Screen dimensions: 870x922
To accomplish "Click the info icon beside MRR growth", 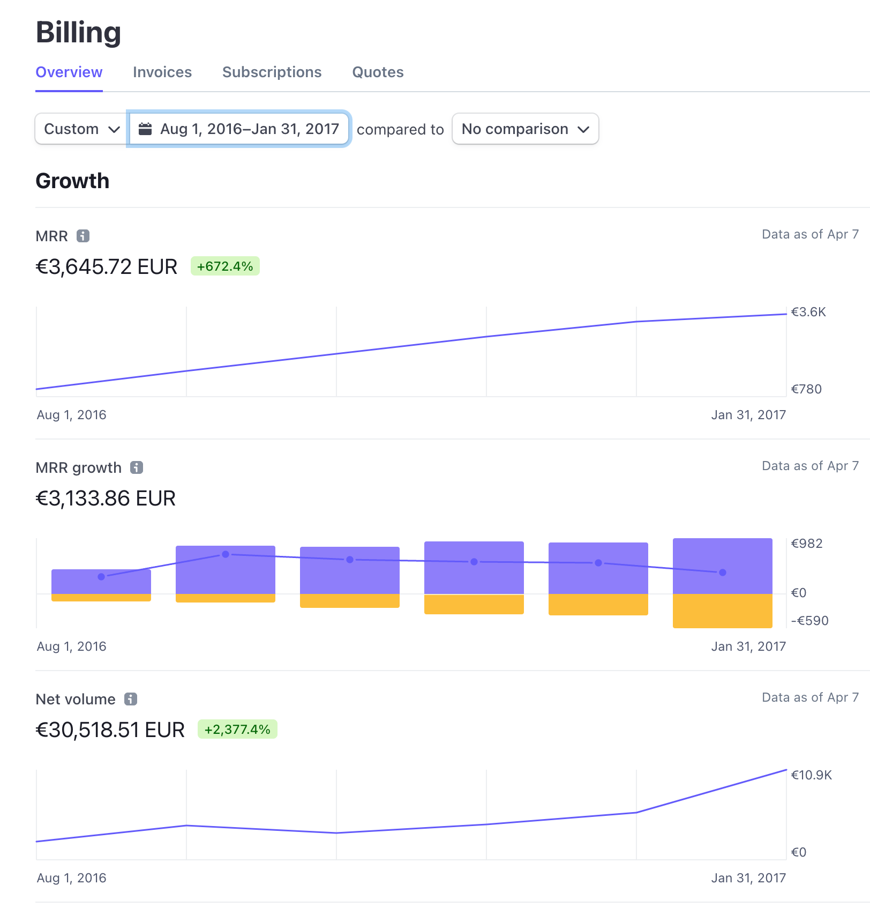I will point(137,467).
